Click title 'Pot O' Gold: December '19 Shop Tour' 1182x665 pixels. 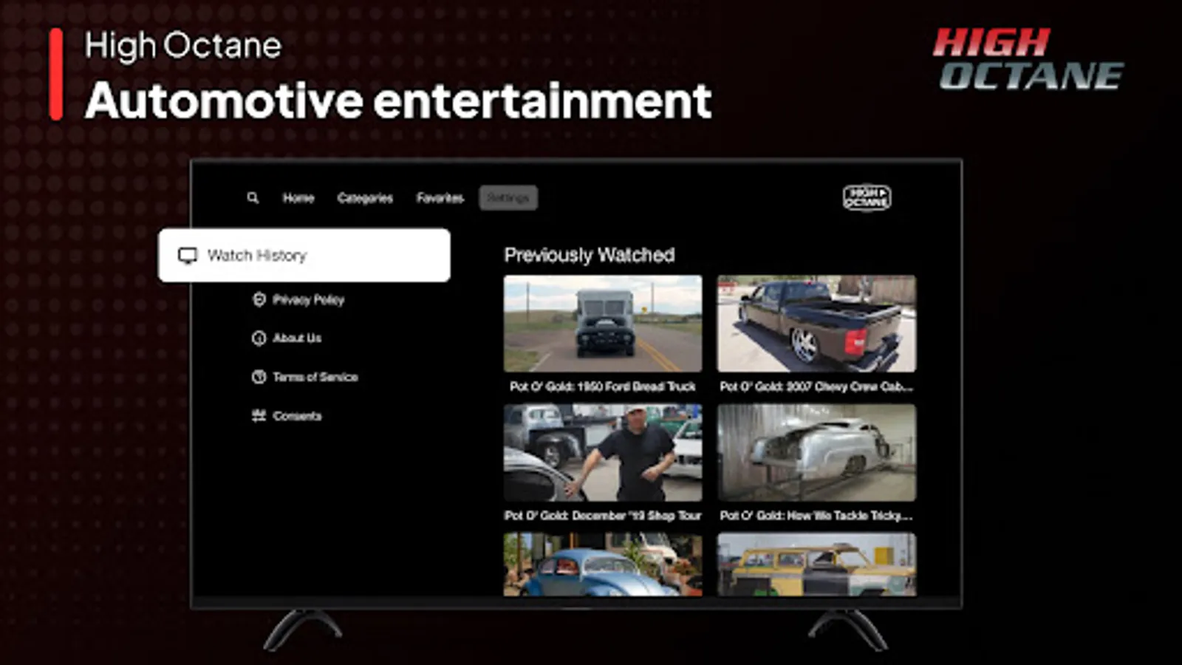coord(603,515)
